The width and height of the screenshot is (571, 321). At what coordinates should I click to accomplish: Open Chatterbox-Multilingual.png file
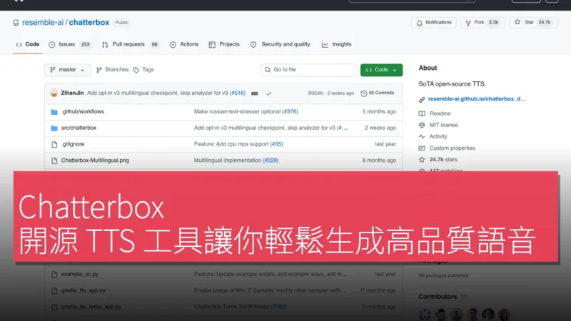[x=95, y=160]
